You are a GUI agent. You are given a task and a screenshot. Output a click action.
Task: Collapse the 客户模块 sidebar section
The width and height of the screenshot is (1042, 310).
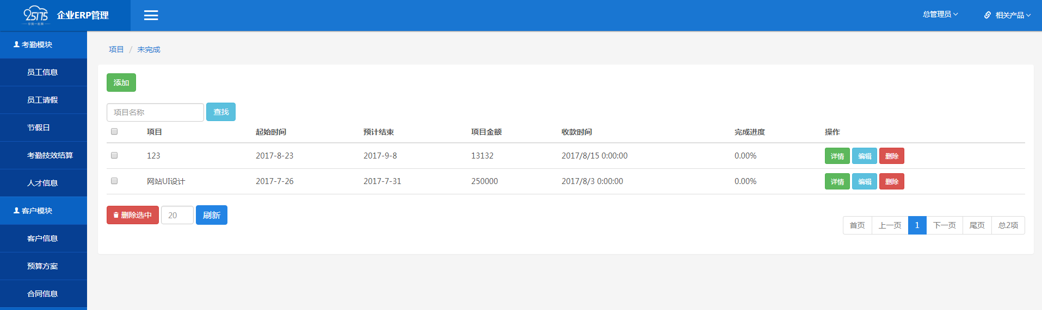pos(44,211)
